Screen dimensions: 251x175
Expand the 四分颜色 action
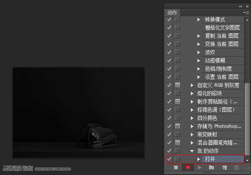(x=192, y=118)
